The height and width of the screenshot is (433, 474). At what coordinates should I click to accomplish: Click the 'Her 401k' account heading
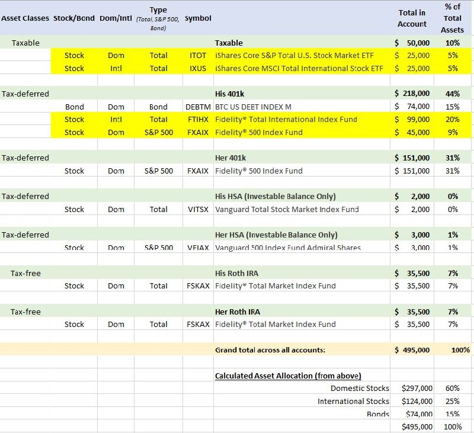coord(230,158)
